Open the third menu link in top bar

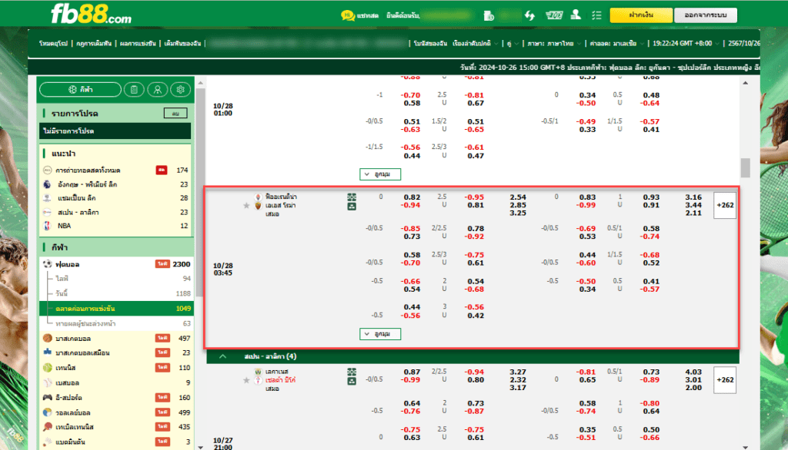(x=138, y=44)
